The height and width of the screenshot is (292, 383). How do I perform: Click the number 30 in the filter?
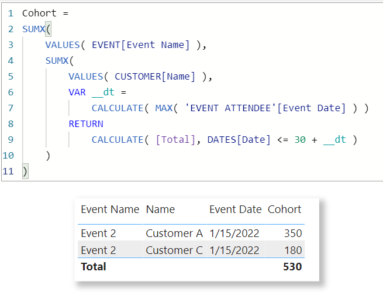click(300, 140)
